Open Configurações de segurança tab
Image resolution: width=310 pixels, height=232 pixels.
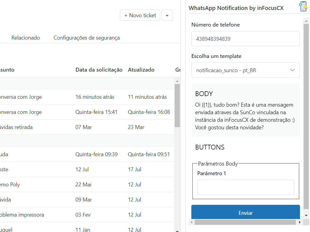[87, 38]
